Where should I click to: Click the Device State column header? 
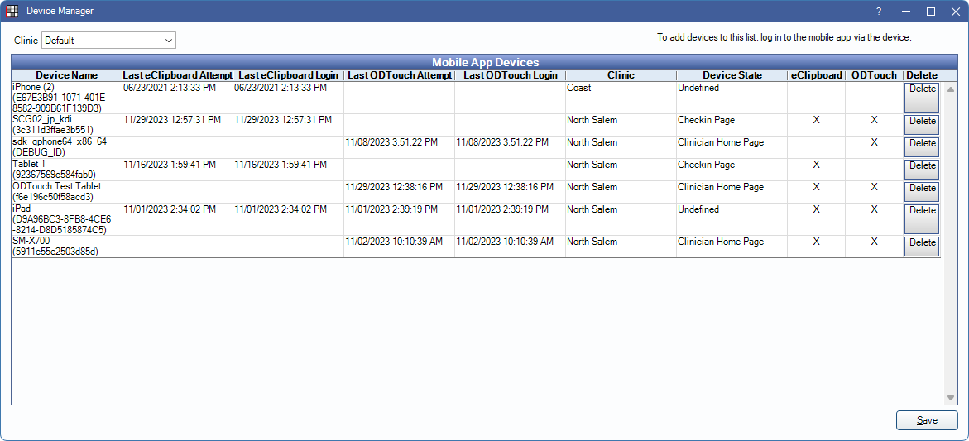732,75
